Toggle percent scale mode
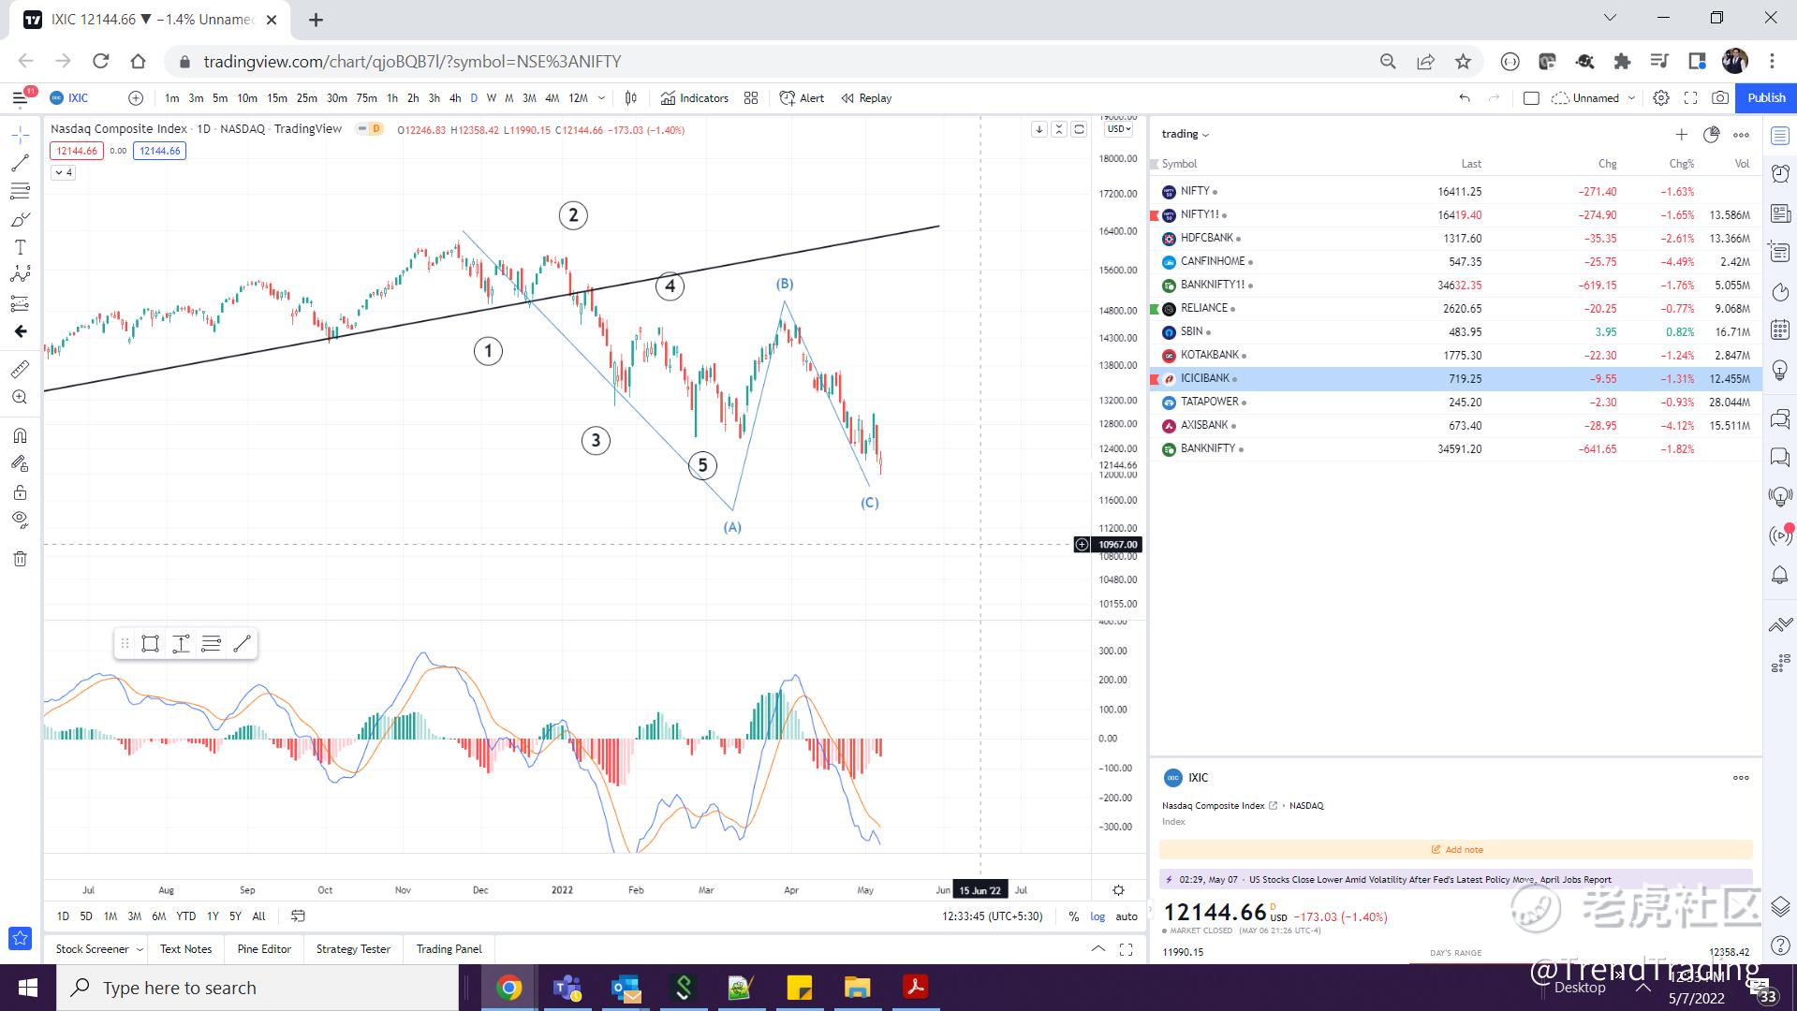This screenshot has width=1797, height=1011. [1073, 916]
